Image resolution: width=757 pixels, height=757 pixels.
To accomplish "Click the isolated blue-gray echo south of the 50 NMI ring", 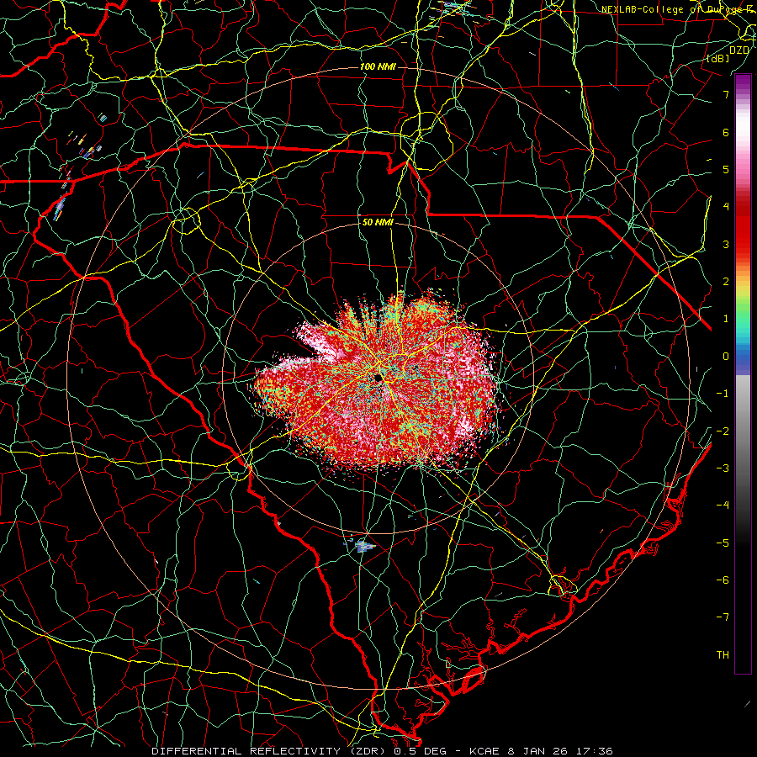I will pos(365,547).
